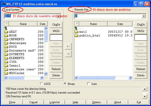Select the mail row date 20031217

pos(115,32)
